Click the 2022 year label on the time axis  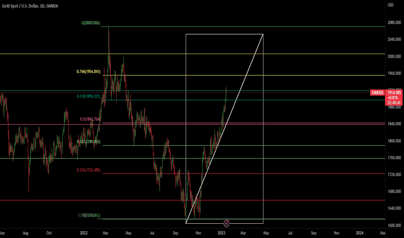point(84,233)
